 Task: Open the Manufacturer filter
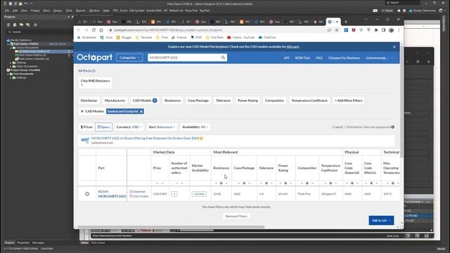coord(115,100)
